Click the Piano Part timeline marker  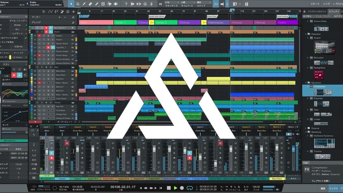(212, 17)
